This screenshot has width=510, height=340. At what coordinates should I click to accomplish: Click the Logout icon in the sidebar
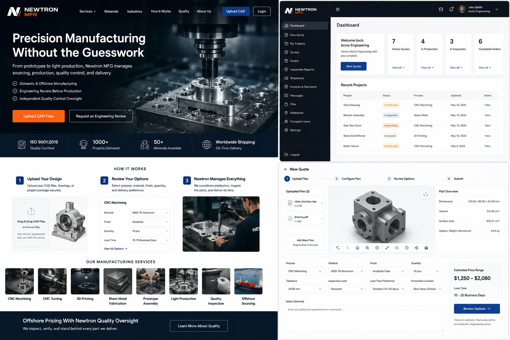click(x=286, y=155)
